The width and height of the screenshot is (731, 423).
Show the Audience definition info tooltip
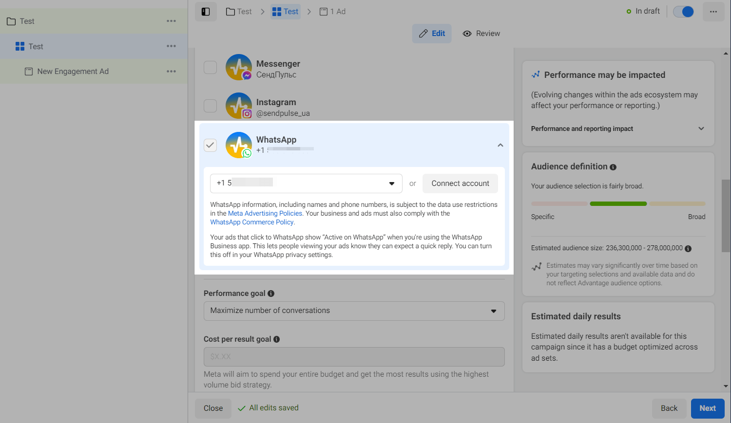pyautogui.click(x=613, y=167)
